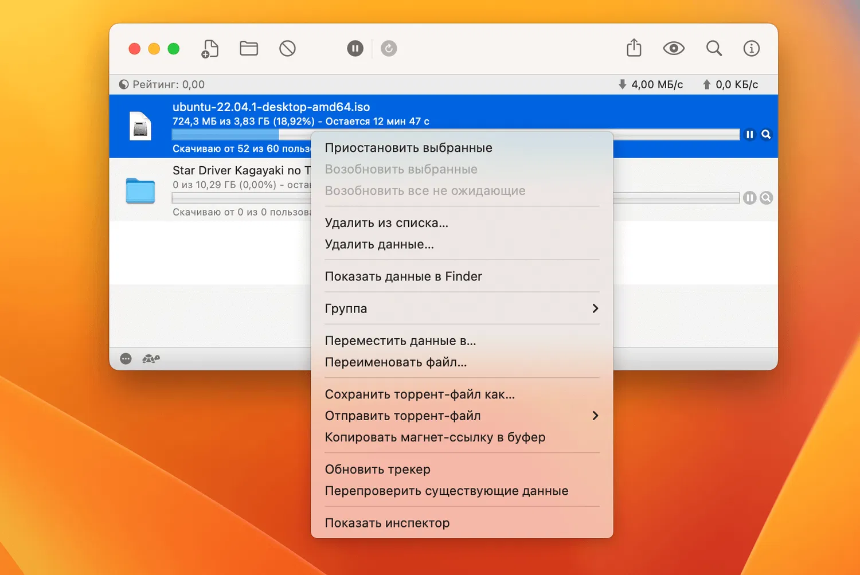Open the share toolbar icon
Image resolution: width=860 pixels, height=575 pixels.
tap(634, 48)
